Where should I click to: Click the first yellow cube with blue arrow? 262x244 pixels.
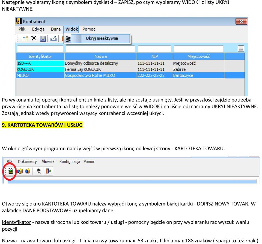[20, 171]
